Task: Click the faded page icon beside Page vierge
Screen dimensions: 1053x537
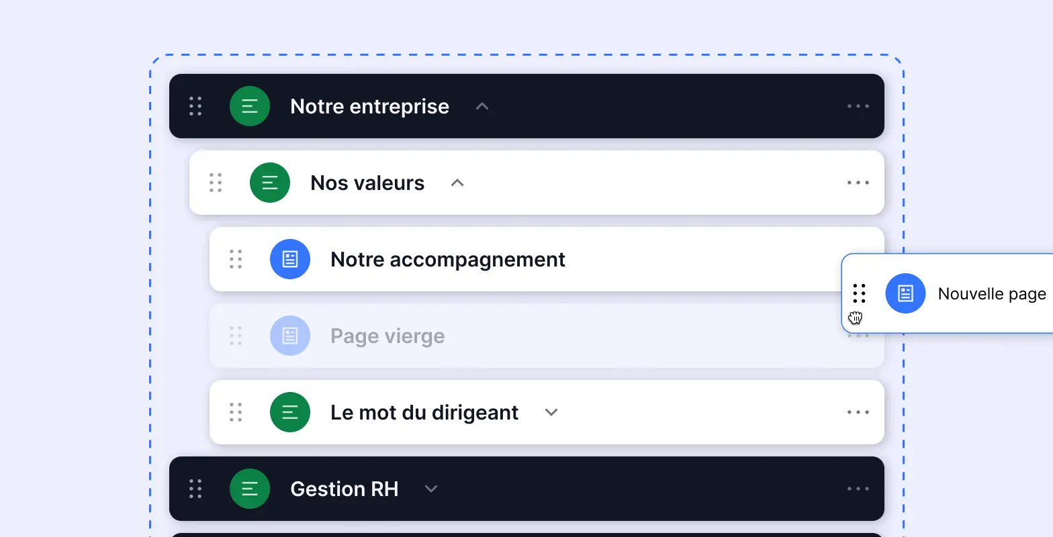Action: [289, 336]
